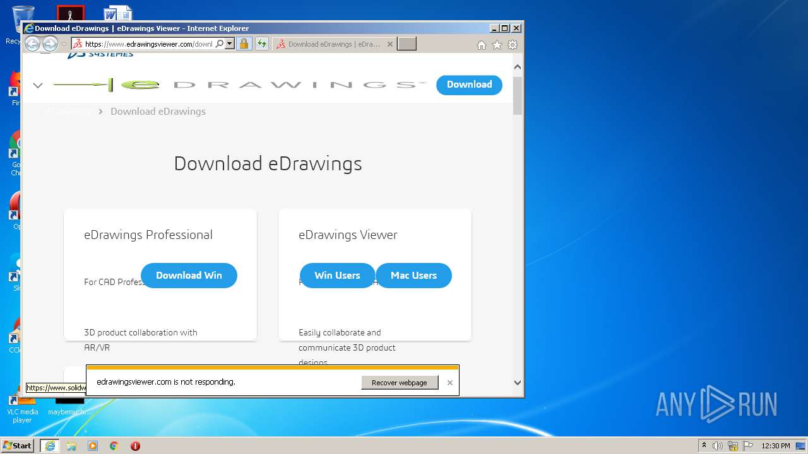Click the blue Download button in header
The image size is (808, 454).
[x=469, y=84]
